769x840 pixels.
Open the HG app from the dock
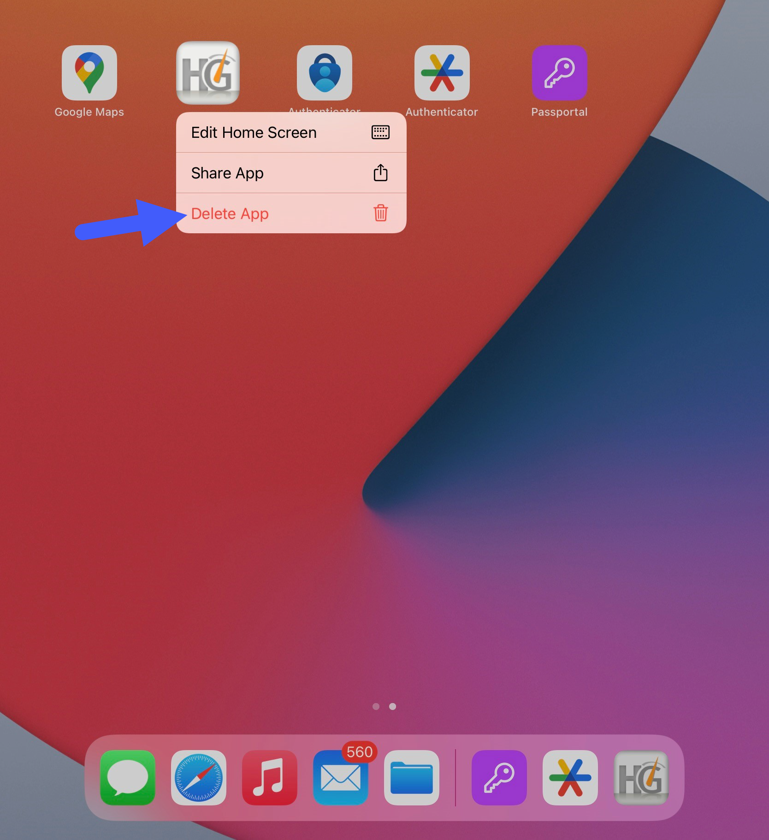click(x=641, y=777)
